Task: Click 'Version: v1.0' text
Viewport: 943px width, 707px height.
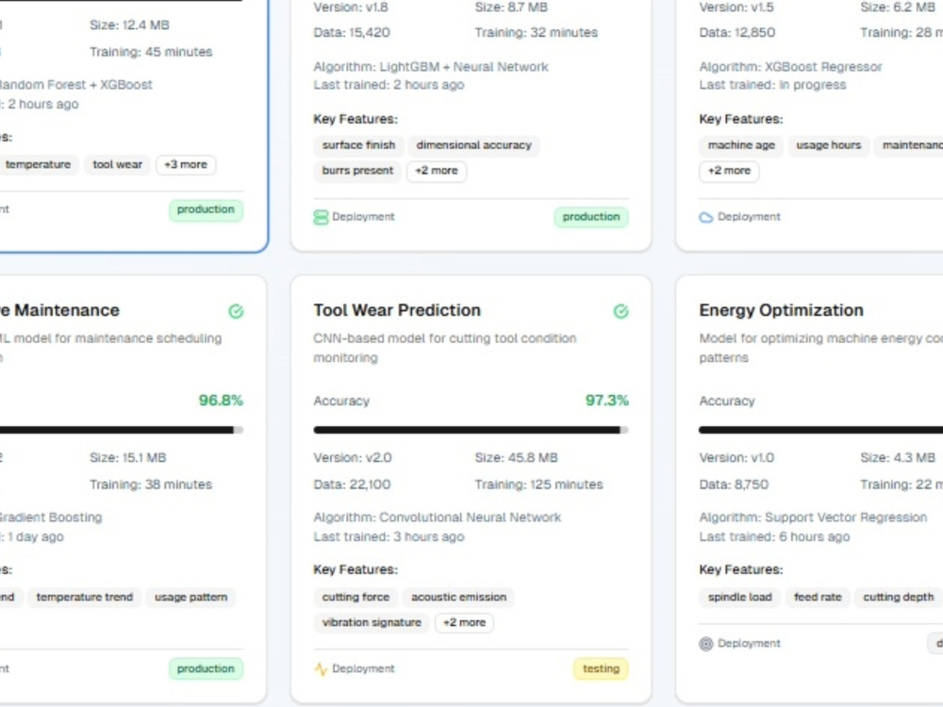Action: (x=737, y=458)
